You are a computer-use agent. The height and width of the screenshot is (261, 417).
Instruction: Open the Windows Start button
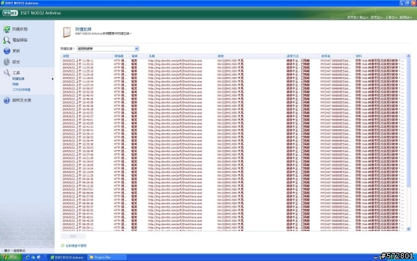coord(10,257)
